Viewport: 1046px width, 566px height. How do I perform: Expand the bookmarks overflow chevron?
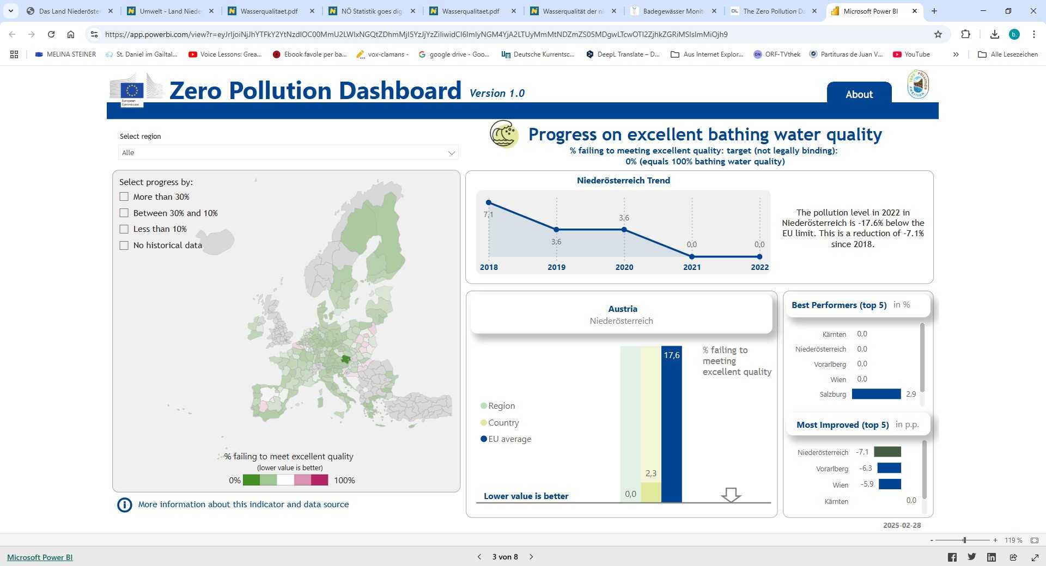click(956, 54)
